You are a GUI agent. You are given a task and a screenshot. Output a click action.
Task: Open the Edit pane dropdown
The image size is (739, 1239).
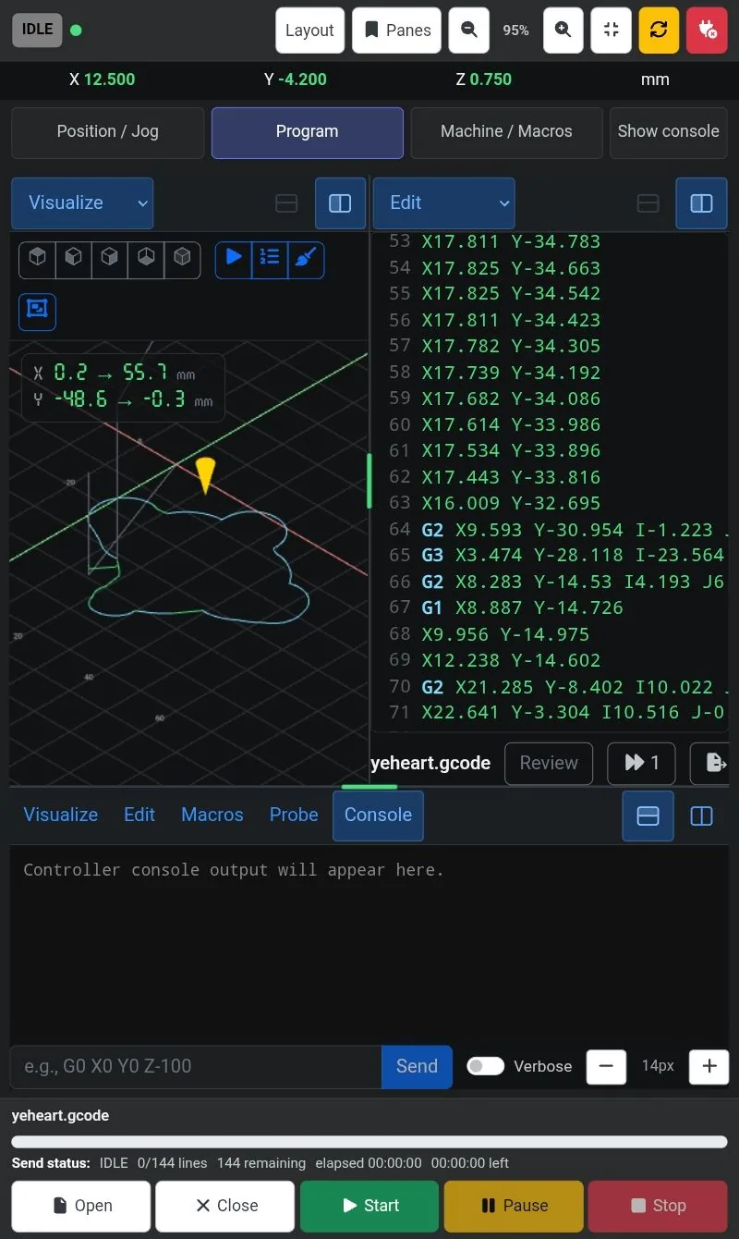point(444,203)
